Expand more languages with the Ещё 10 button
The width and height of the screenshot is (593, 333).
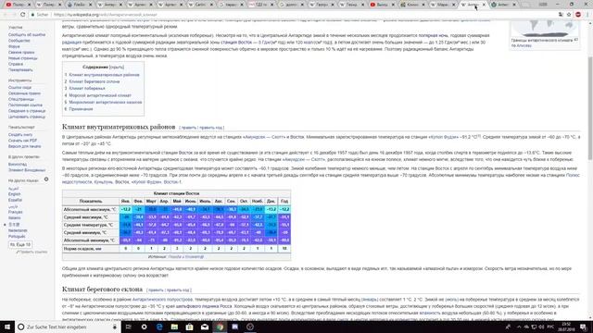(x=20, y=244)
